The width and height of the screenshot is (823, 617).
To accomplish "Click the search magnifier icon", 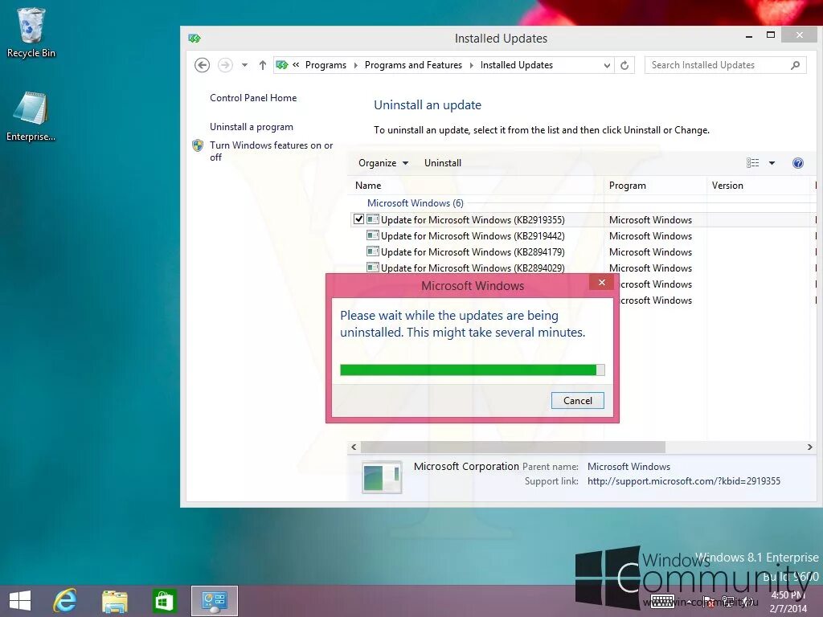I will coord(795,65).
